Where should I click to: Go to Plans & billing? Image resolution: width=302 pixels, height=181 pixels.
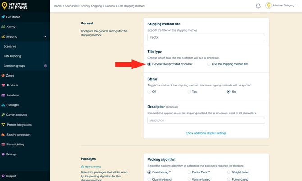16,144
